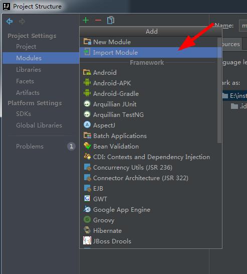Click the green plus add icon
Viewport: 247px width, 274px height.
(x=86, y=20)
